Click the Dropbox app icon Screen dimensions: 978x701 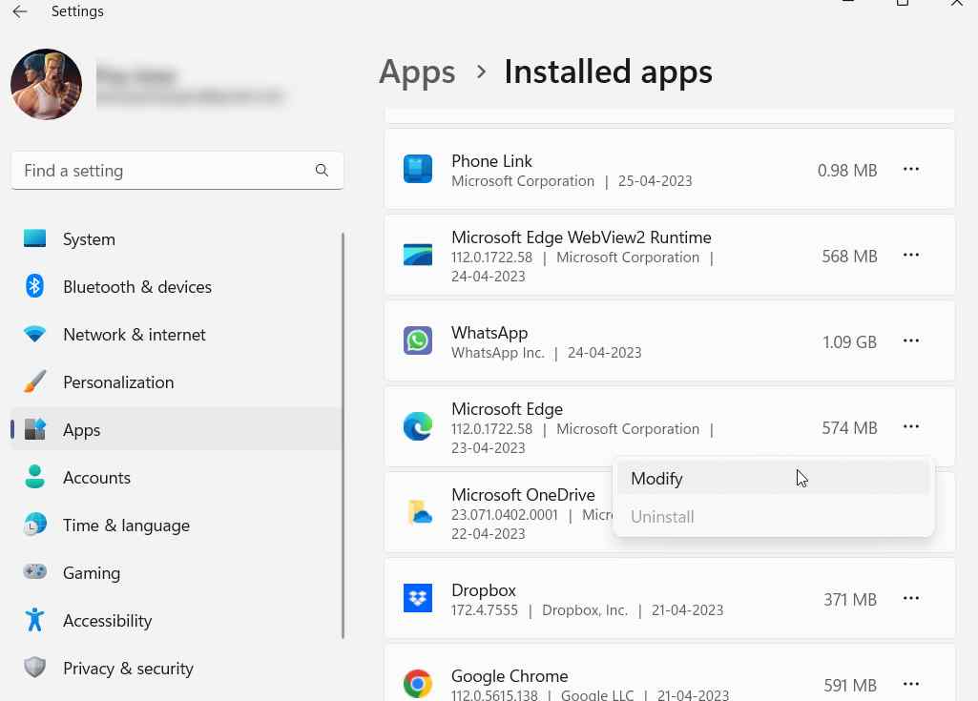[x=418, y=599]
